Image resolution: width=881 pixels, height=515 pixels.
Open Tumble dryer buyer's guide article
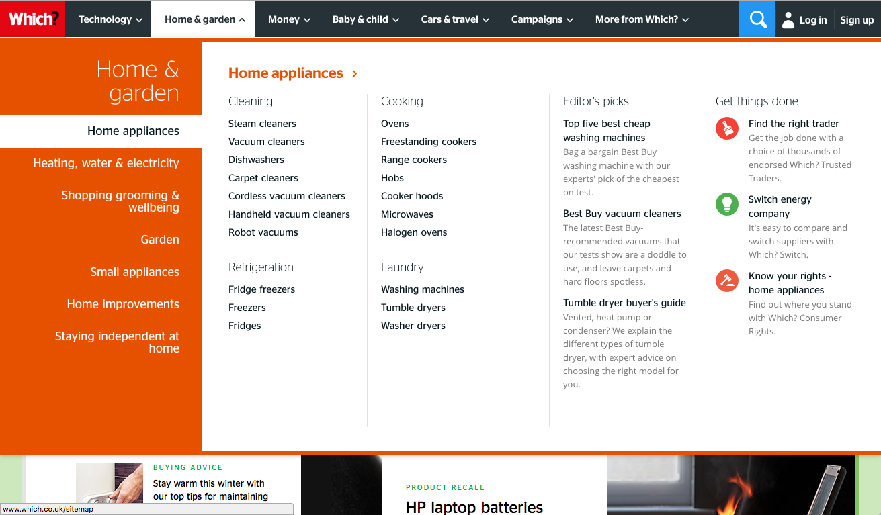624,303
